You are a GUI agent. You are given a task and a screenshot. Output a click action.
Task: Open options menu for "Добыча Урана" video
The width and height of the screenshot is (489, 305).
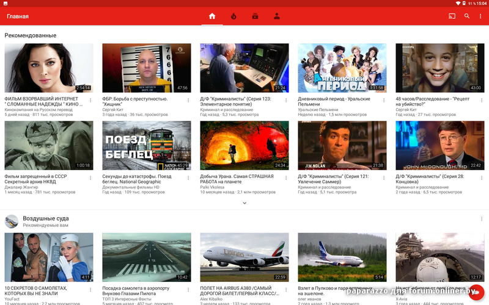tap(286, 178)
